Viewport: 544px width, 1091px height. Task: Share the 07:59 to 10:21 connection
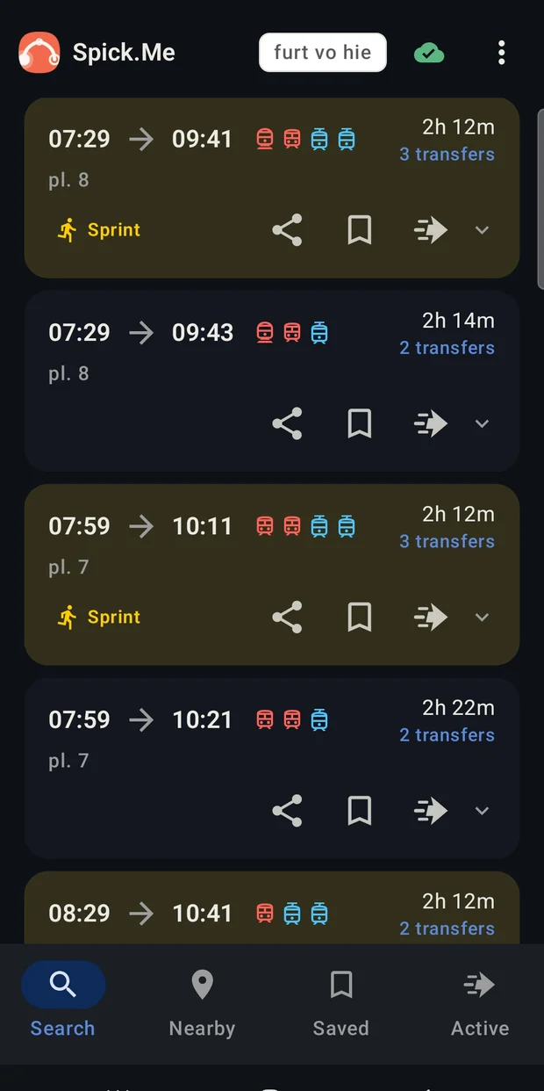click(287, 810)
